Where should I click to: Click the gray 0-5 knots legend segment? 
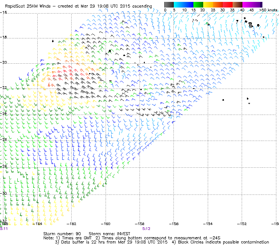point(169,5)
